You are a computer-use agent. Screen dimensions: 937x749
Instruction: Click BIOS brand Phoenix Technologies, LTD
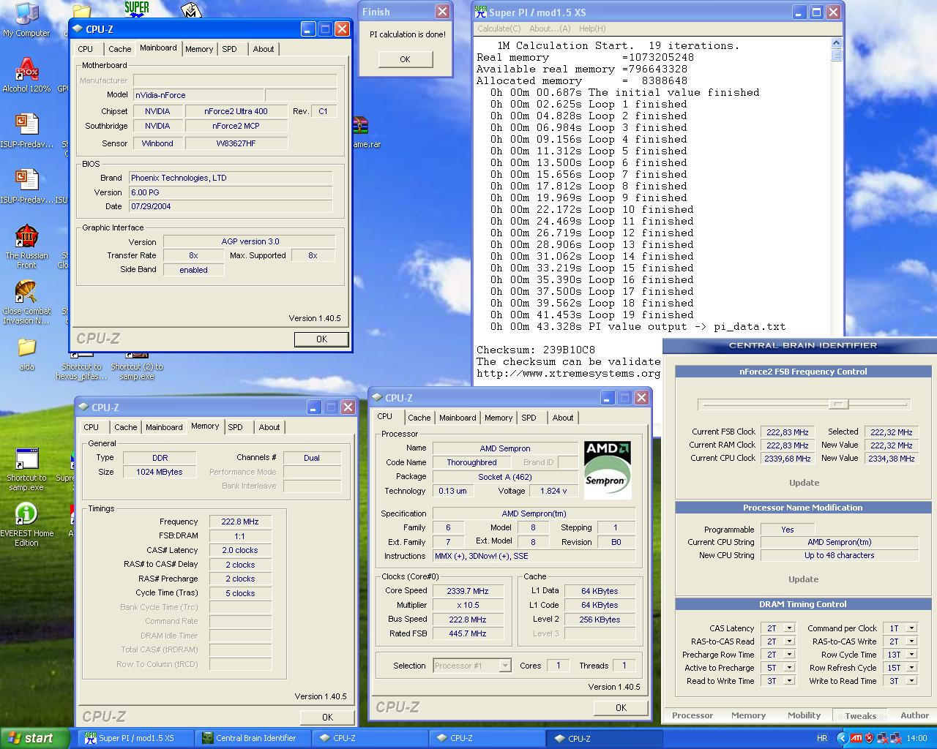(231, 178)
